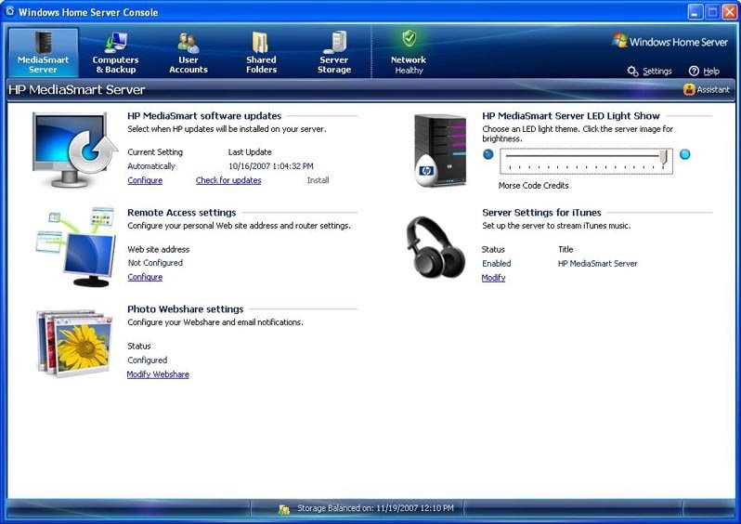Click the Help question mark icon

click(694, 71)
